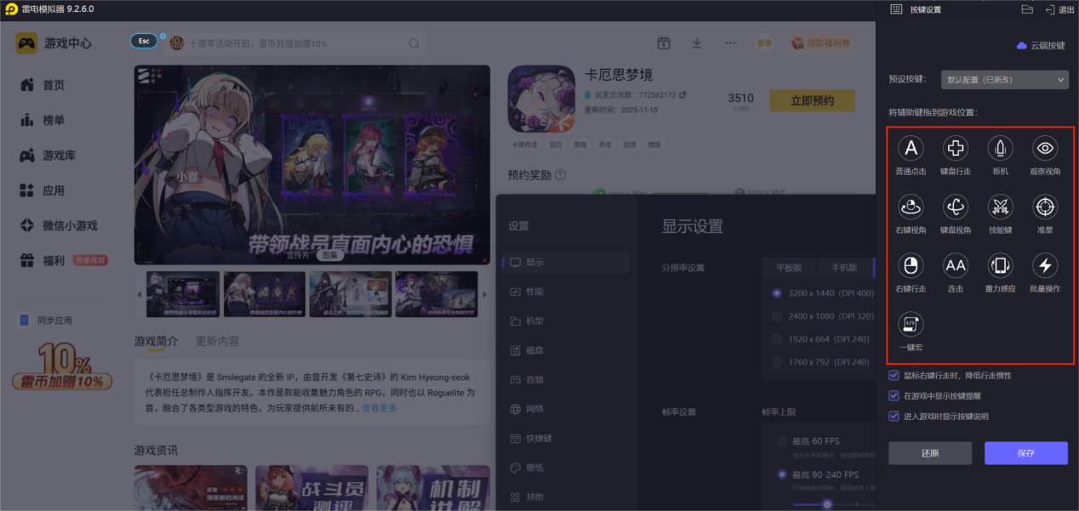Switch to the 更新内容 tab

[x=217, y=341]
